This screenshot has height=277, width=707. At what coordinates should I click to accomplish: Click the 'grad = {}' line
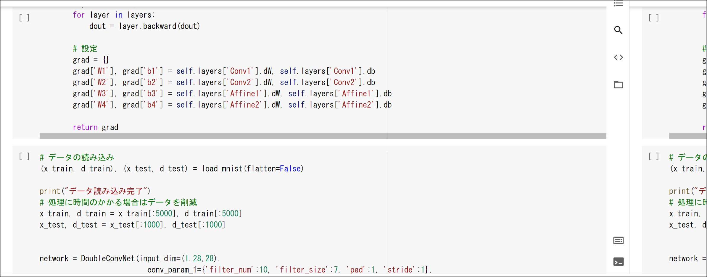[x=91, y=60]
